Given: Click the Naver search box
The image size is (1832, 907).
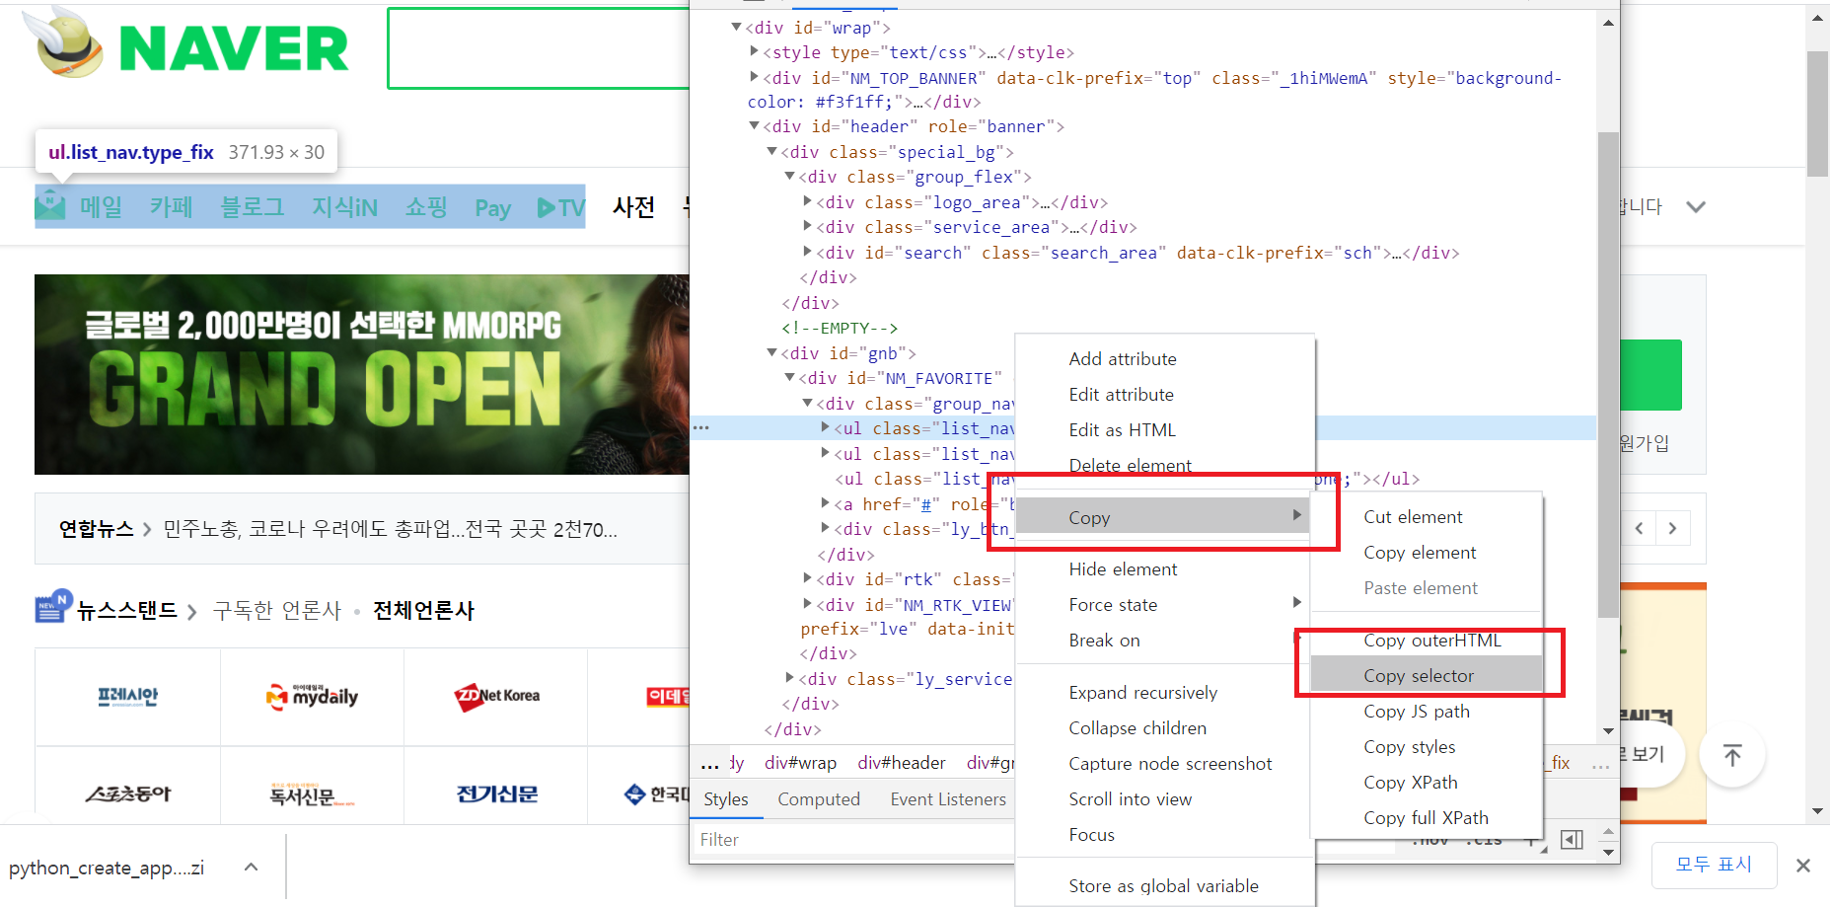Looking at the screenshot, I should (x=539, y=48).
